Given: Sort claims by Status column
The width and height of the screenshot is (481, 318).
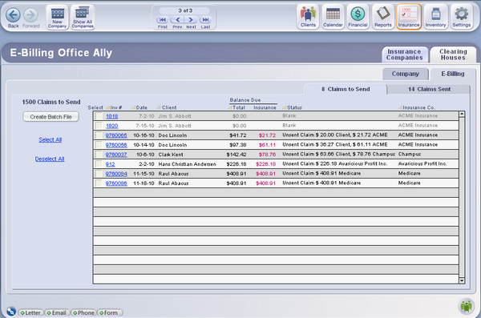Looking at the screenshot, I should pos(292,107).
